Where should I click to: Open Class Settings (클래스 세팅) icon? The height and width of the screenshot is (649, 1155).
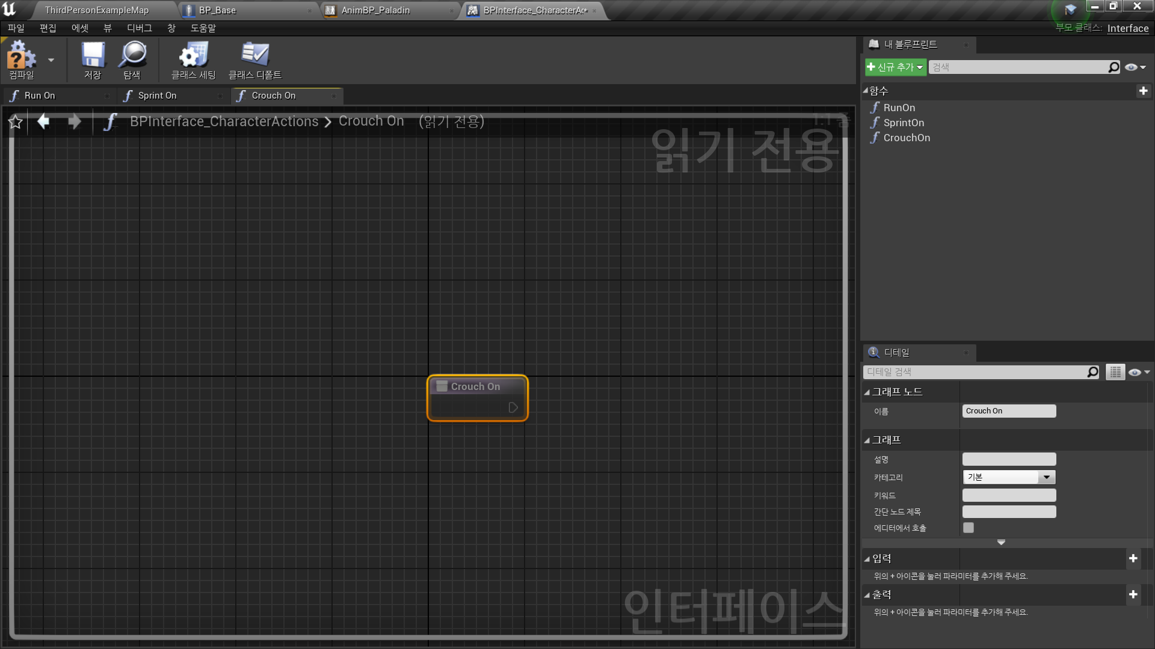pos(193,58)
